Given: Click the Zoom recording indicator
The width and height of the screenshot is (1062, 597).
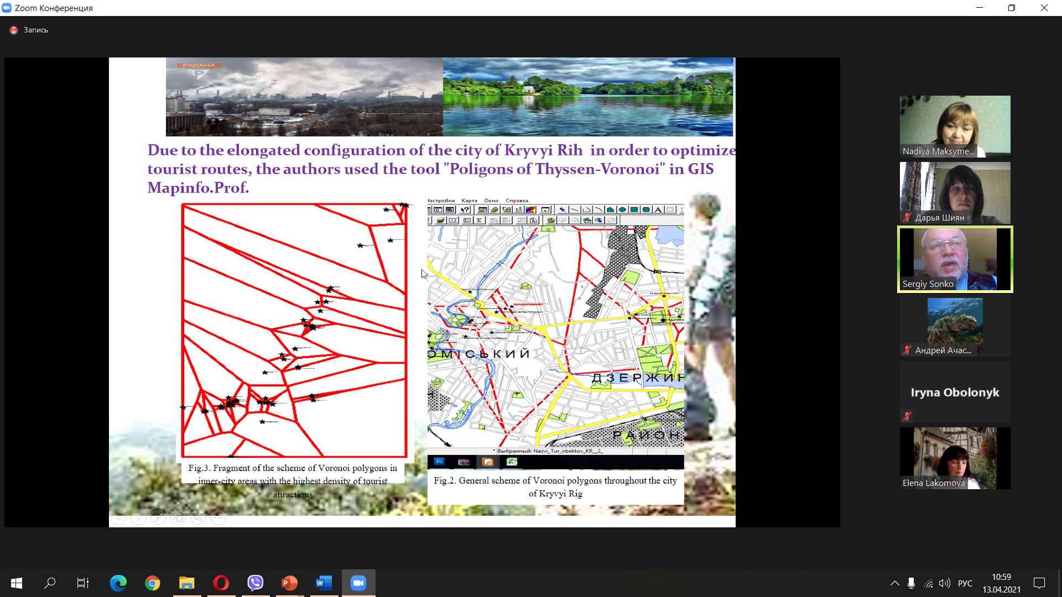Looking at the screenshot, I should point(29,30).
